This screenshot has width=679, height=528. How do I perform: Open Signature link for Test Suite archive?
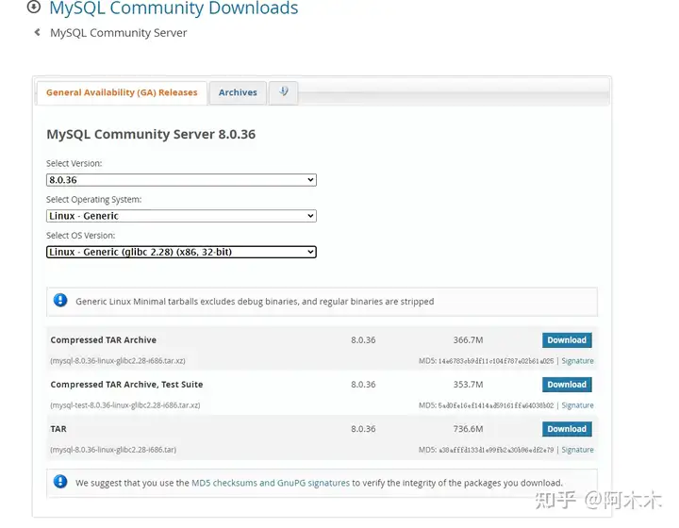coord(577,405)
